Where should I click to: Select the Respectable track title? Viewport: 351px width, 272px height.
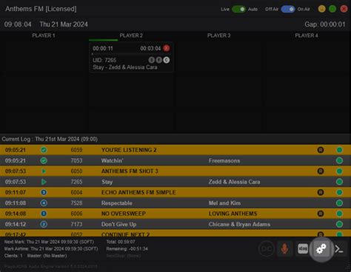click(x=117, y=203)
